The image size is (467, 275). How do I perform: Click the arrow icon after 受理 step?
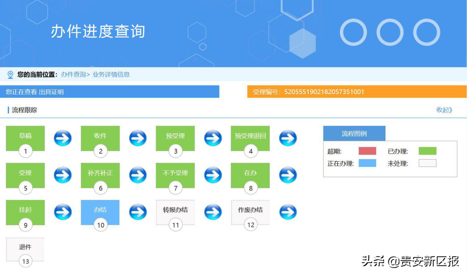click(x=63, y=175)
